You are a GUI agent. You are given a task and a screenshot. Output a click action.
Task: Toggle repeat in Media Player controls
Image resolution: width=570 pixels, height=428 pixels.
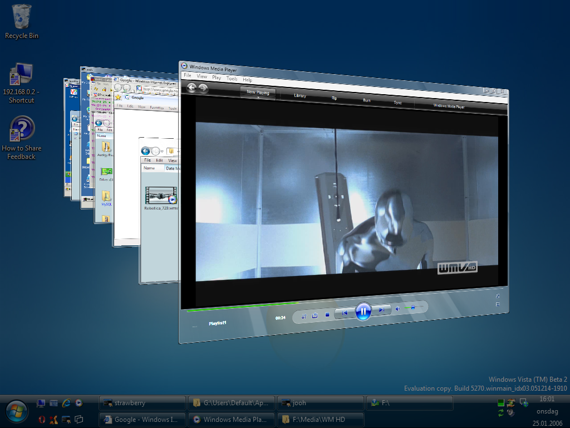coord(315,315)
